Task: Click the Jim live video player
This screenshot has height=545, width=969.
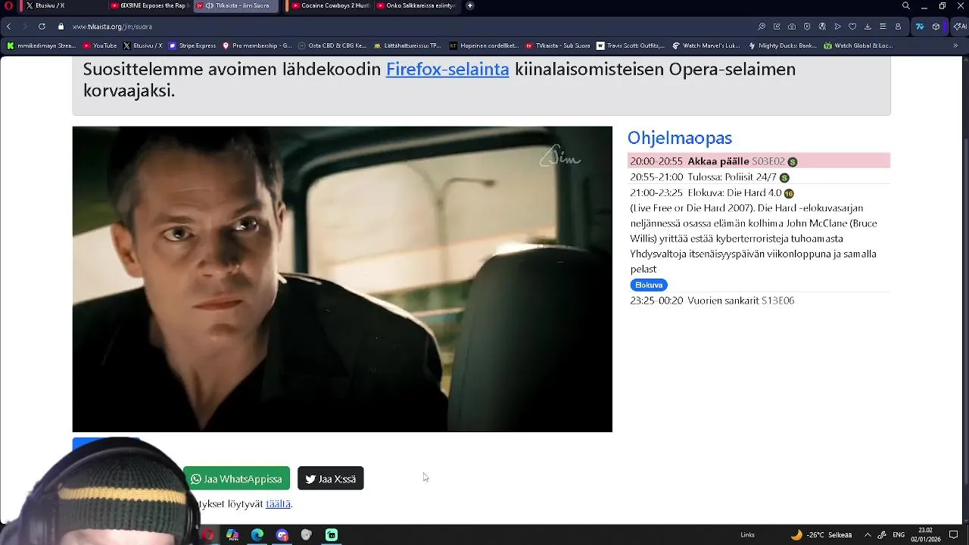Action: pos(342,279)
